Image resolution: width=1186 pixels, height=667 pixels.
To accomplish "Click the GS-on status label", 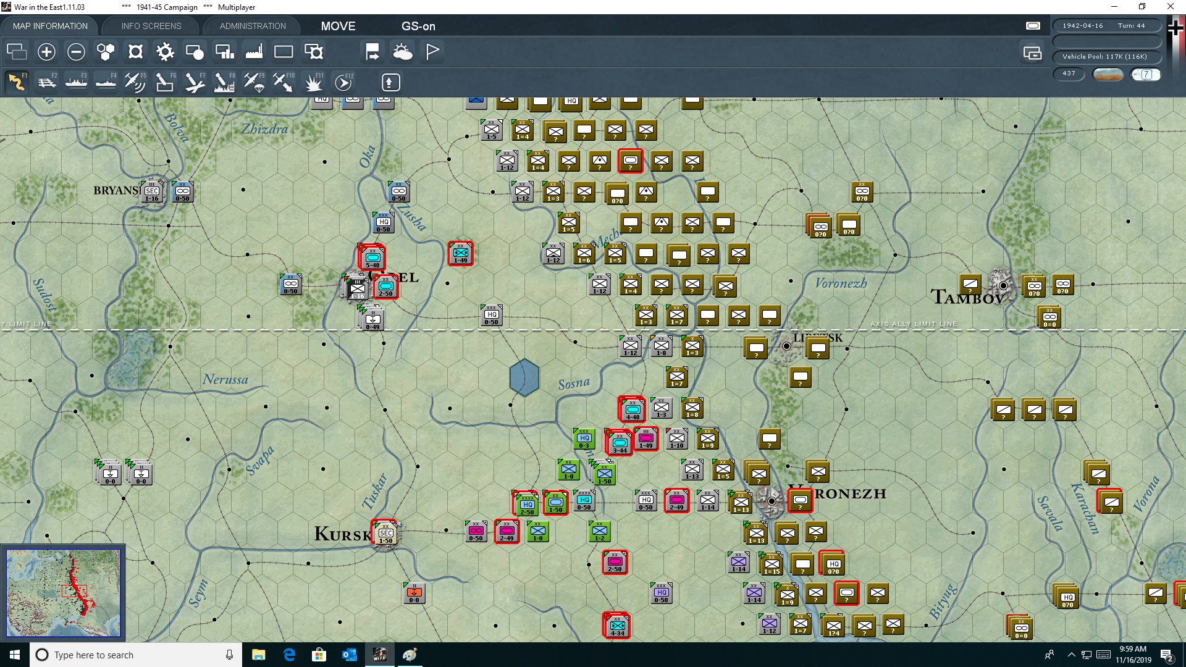I will 418,26.
